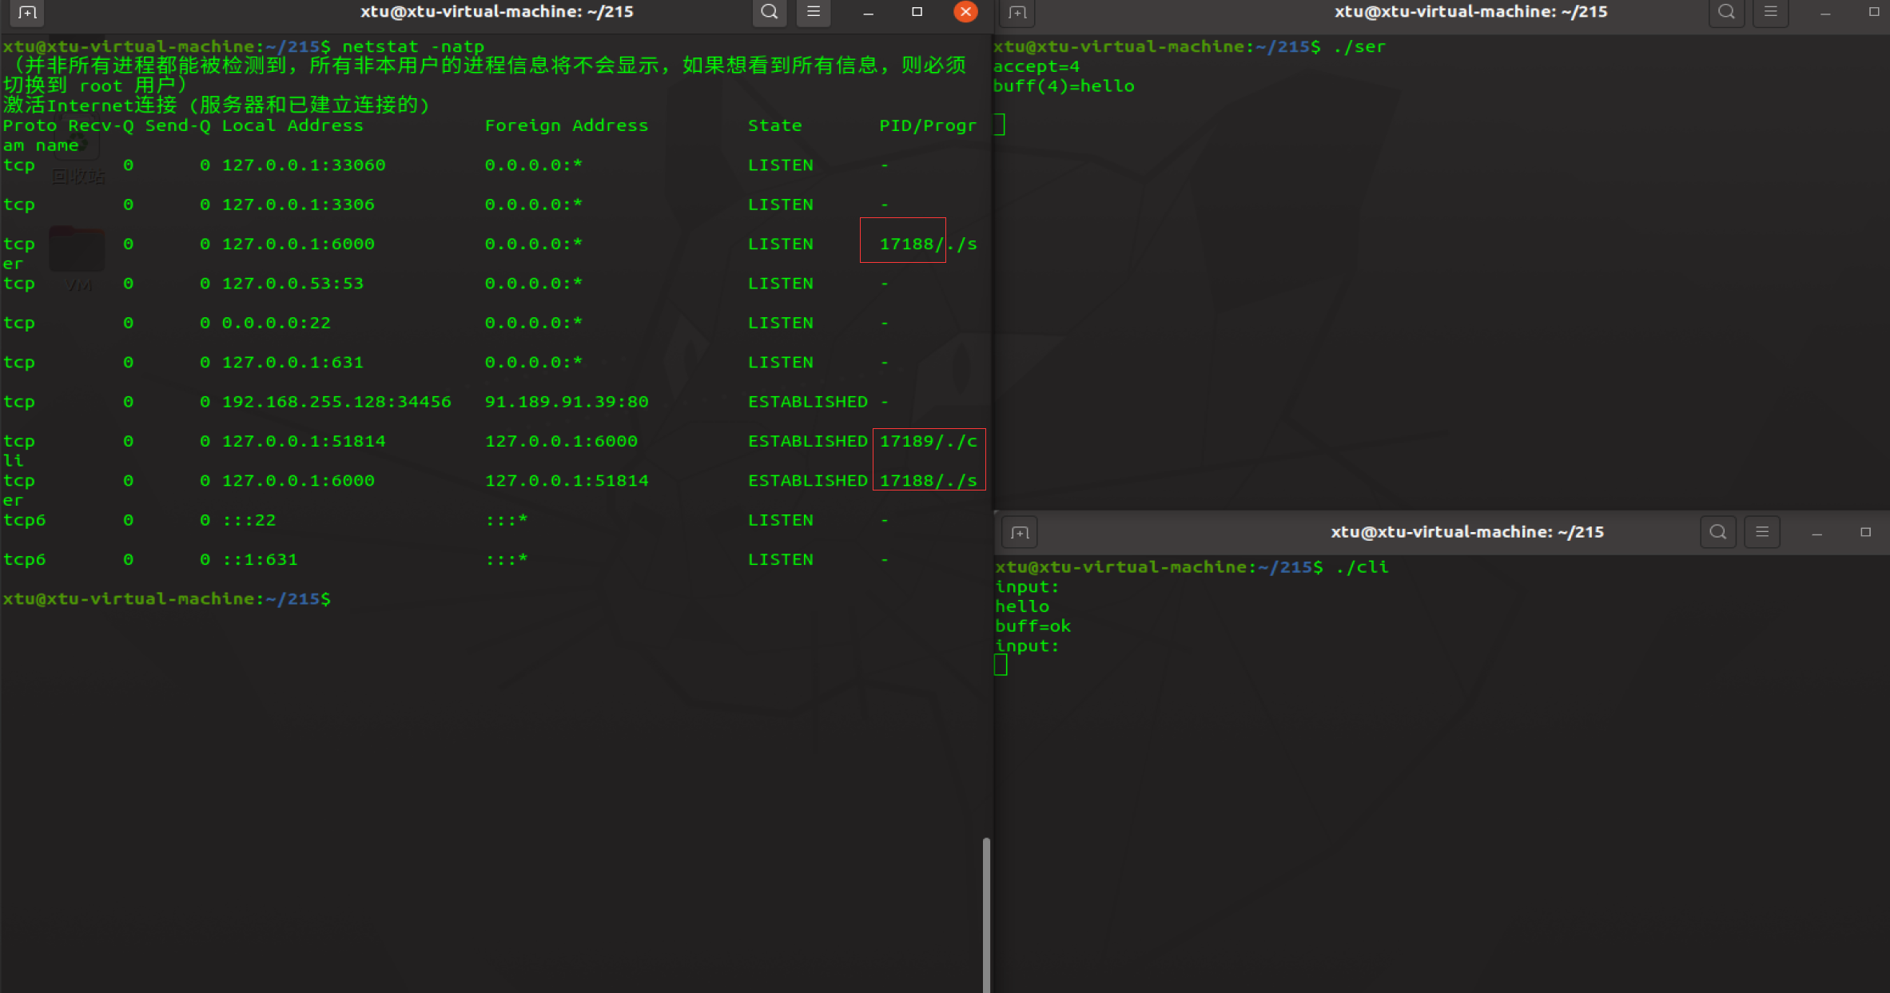
Task: Add a new tab in the ./cli terminal
Action: 1020,532
